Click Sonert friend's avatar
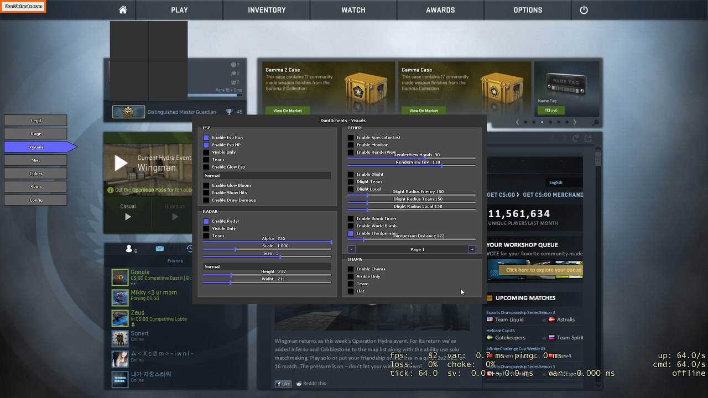Viewport: 708px width, 398px height. click(120, 338)
